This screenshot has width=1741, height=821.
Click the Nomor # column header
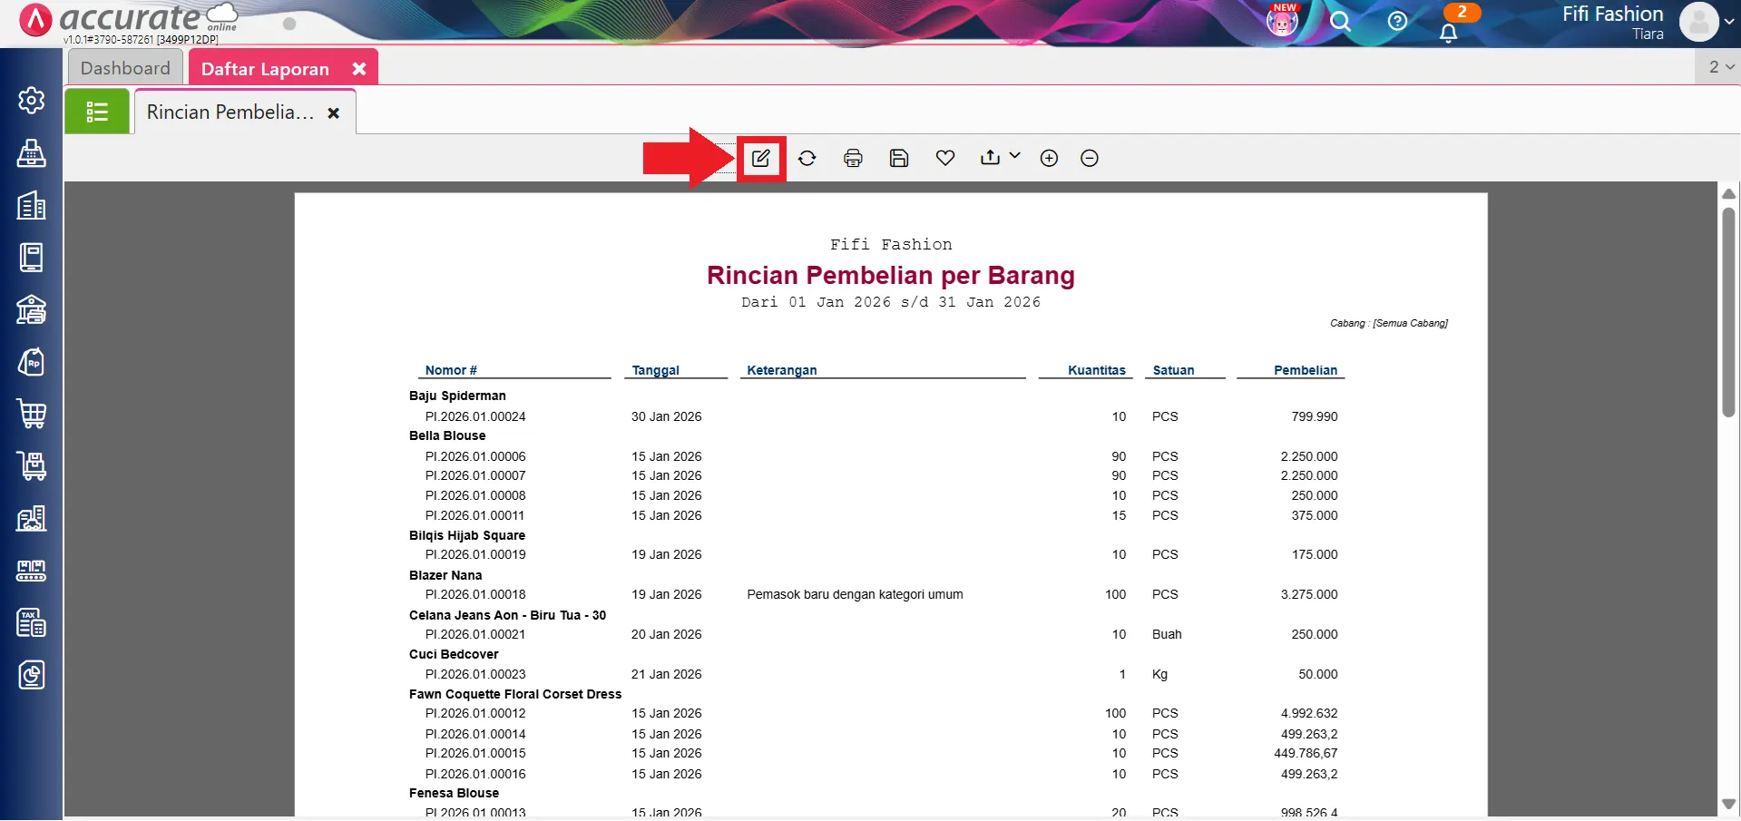(x=451, y=370)
